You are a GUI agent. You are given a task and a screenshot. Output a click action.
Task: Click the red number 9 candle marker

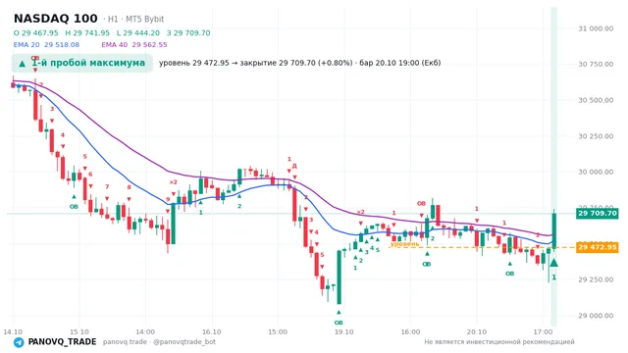(x=168, y=199)
